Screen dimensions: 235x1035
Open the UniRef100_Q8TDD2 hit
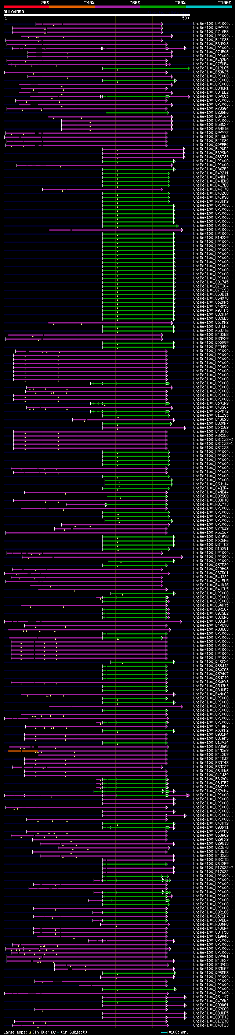point(211,93)
